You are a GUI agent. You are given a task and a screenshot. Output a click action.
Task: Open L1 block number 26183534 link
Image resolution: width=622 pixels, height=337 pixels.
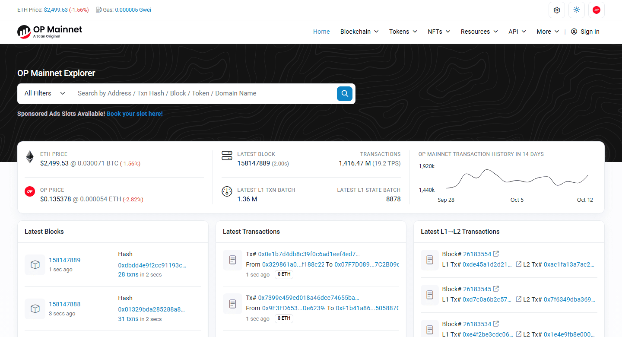click(477, 324)
